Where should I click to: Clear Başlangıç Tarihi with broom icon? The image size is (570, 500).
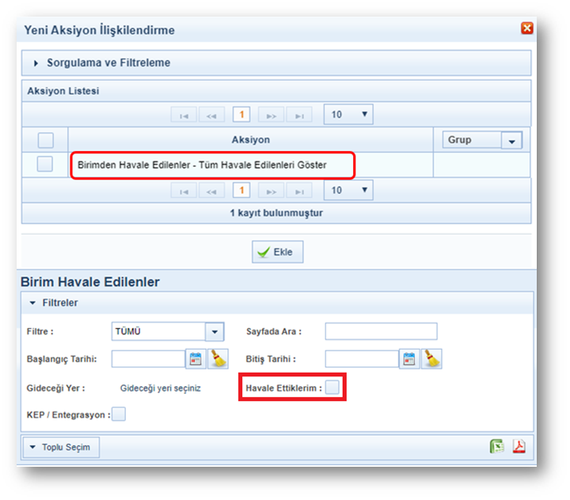pyautogui.click(x=218, y=358)
